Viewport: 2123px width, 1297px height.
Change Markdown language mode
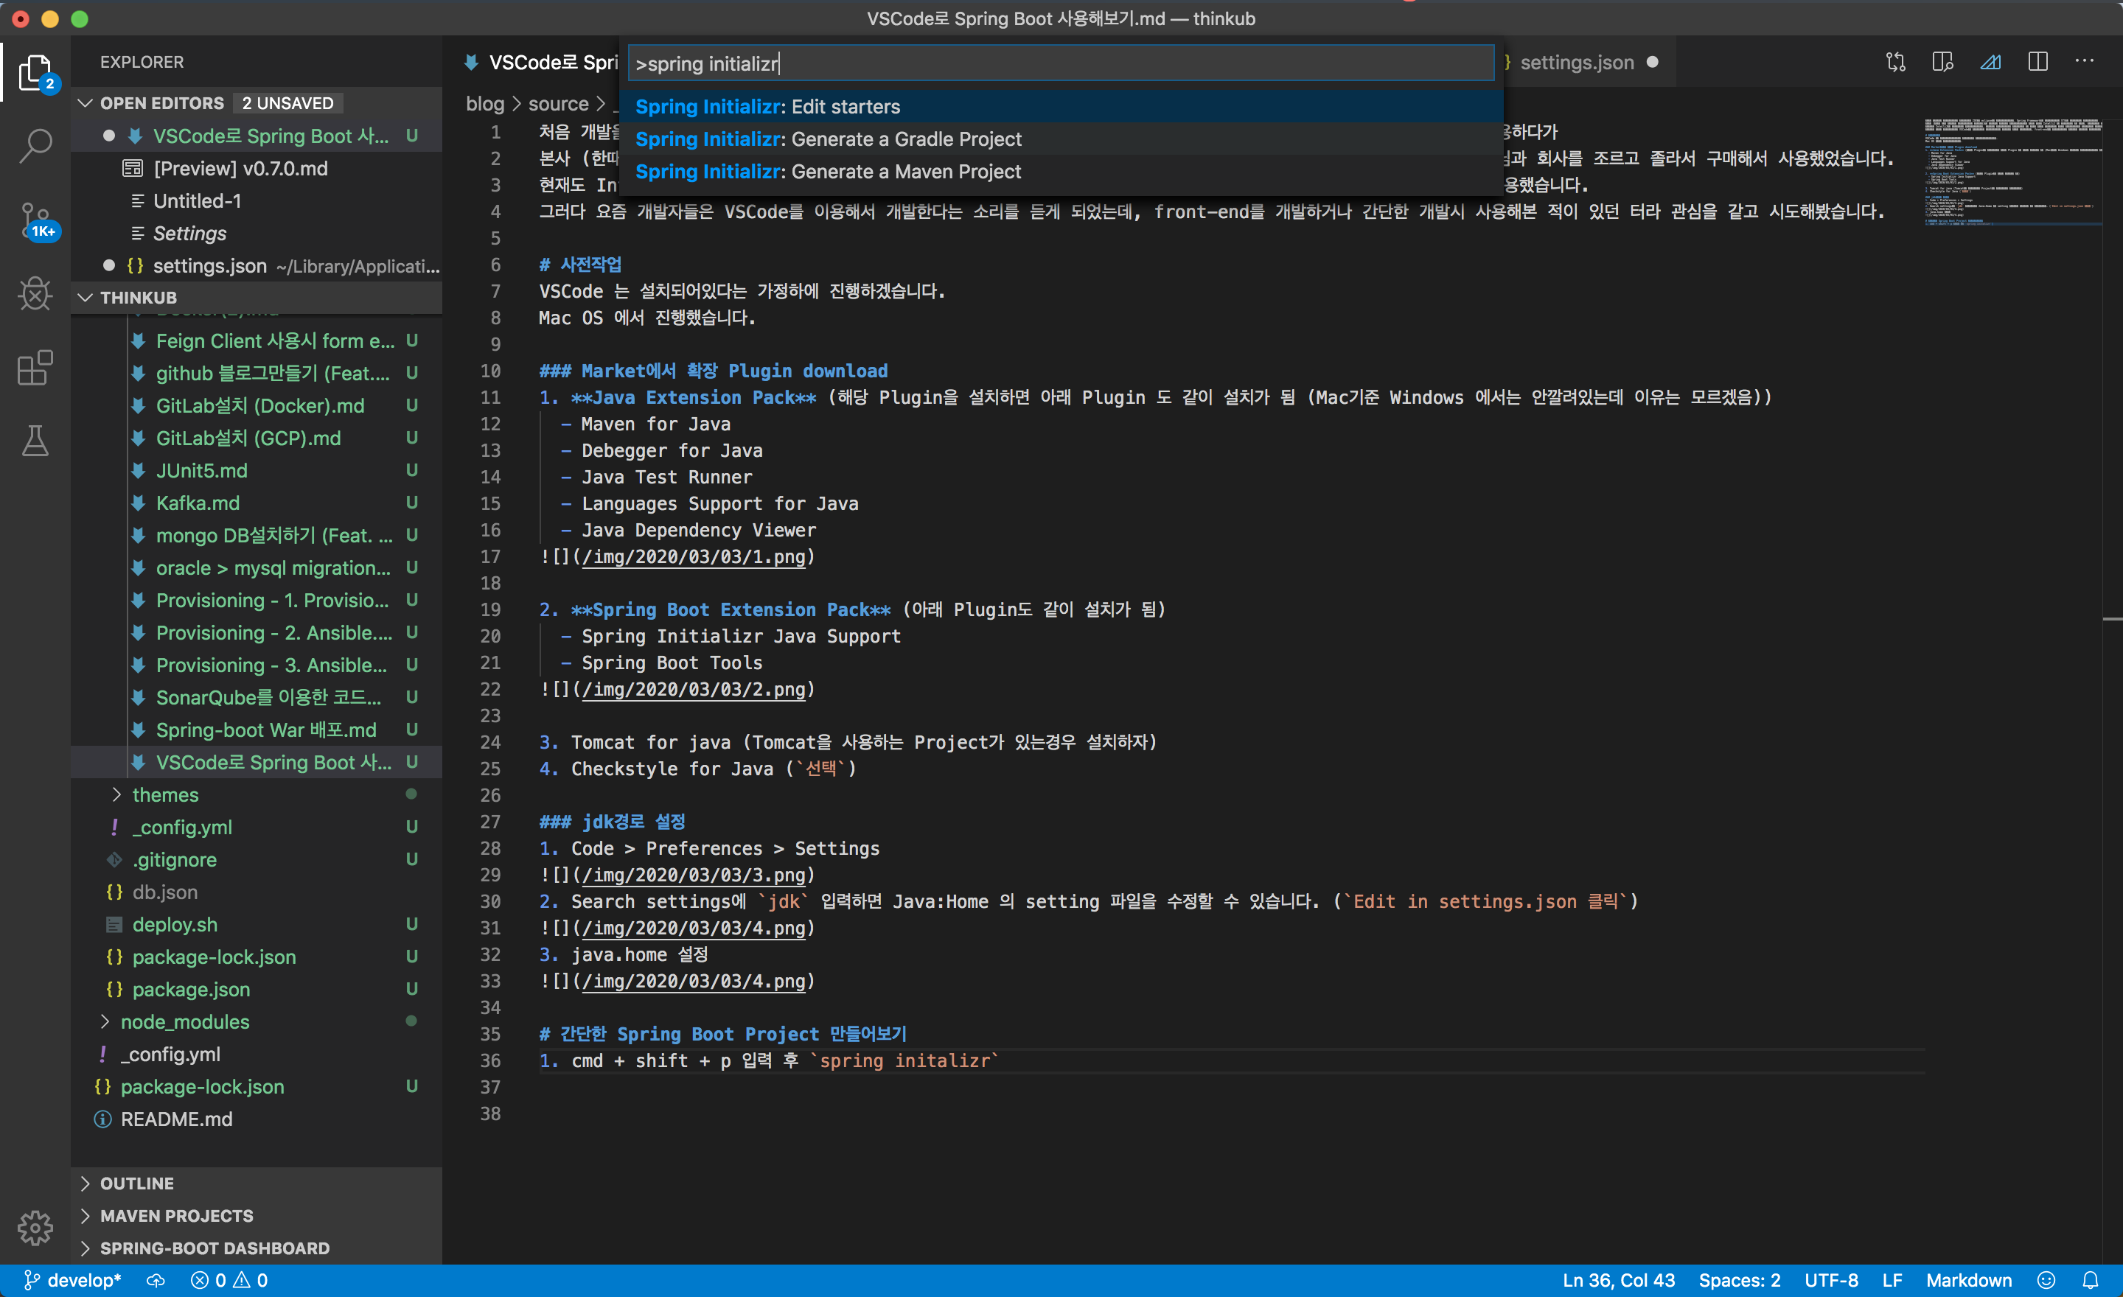1969,1281
